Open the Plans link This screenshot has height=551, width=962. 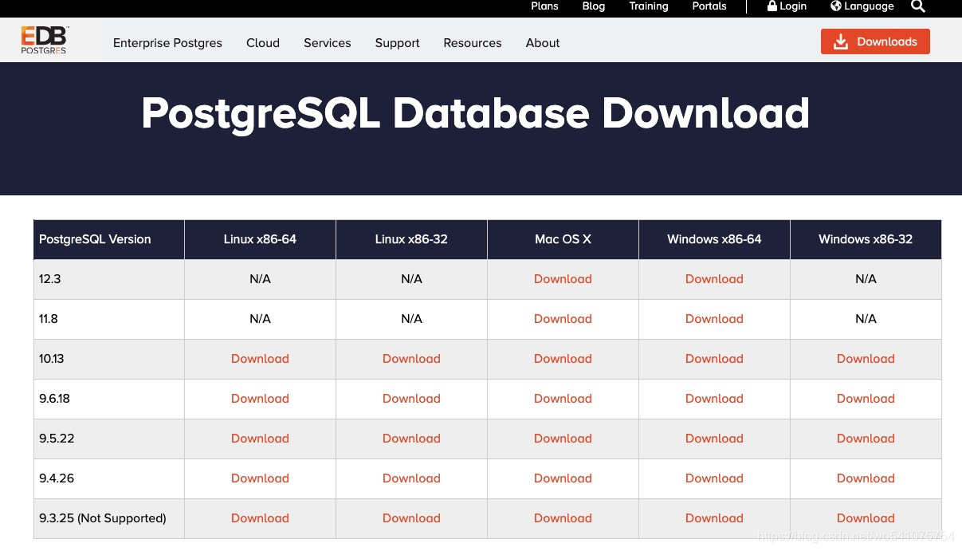(x=544, y=6)
